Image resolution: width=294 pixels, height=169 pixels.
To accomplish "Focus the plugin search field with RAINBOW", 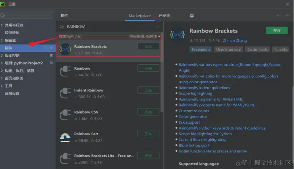I will pyautogui.click(x=110, y=27).
